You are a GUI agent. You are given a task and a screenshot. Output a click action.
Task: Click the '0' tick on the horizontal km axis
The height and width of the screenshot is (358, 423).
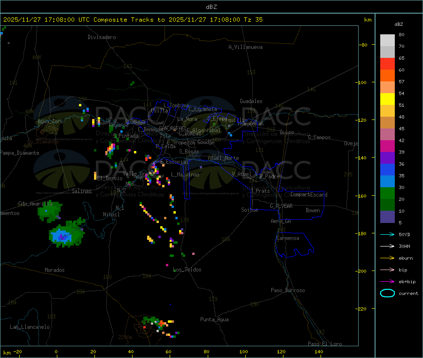click(x=56, y=351)
